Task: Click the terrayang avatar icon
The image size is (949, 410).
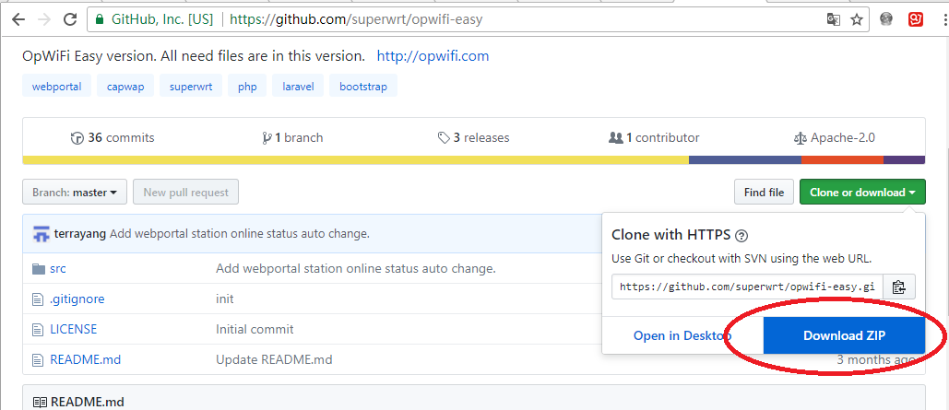Action: click(x=42, y=233)
